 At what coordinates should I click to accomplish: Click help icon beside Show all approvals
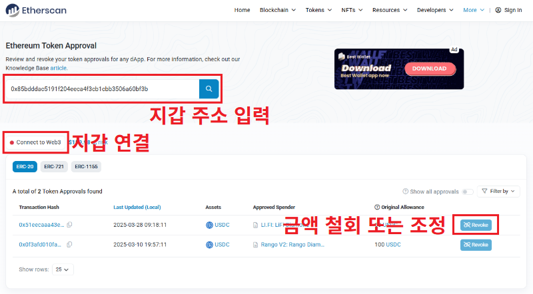tap(405, 192)
